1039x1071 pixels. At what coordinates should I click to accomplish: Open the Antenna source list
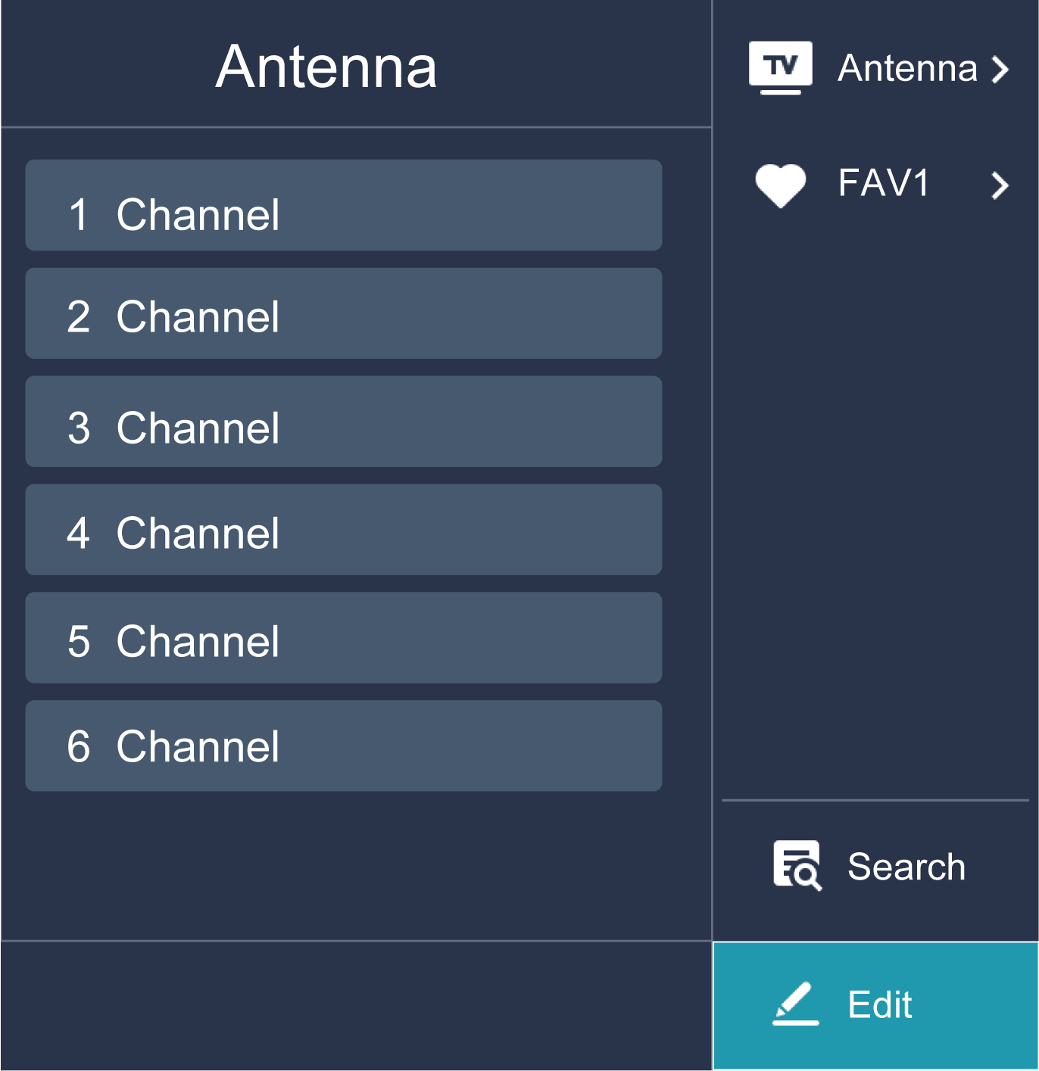(x=907, y=69)
